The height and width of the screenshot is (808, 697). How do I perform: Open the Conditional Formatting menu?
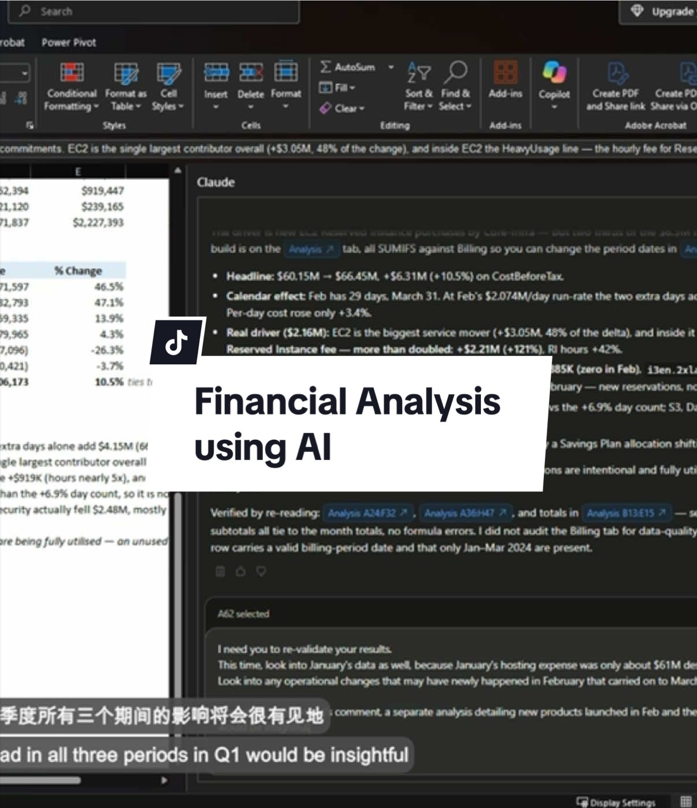point(72,87)
